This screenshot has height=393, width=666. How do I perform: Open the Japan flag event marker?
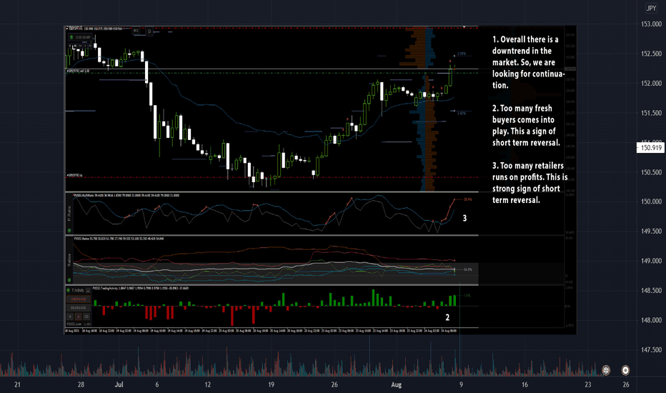(606, 370)
